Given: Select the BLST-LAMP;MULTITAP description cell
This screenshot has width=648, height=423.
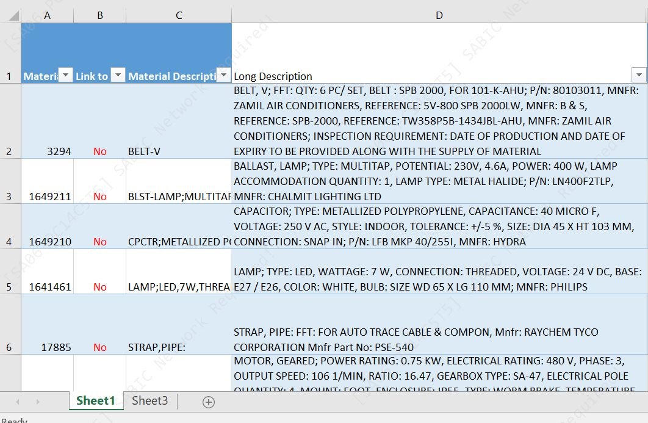Looking at the screenshot, I should tap(179, 181).
